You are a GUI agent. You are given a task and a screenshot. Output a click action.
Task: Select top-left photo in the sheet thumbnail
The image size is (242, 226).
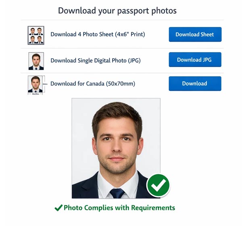click(x=32, y=31)
